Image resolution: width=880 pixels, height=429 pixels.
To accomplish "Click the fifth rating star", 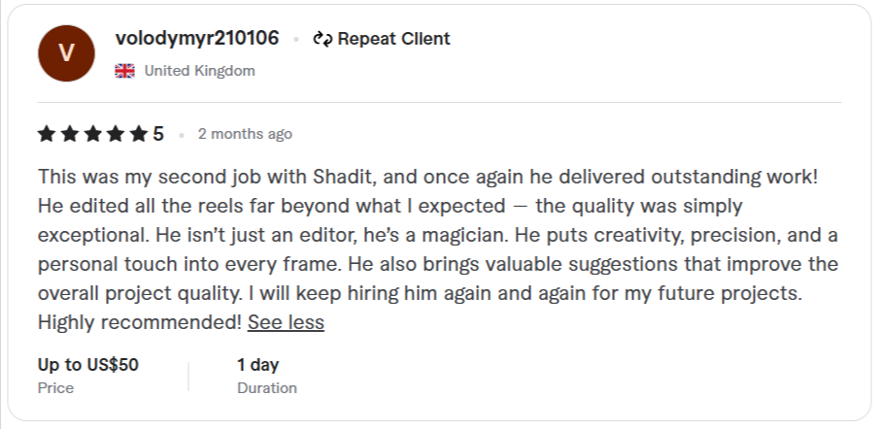I will (x=138, y=134).
